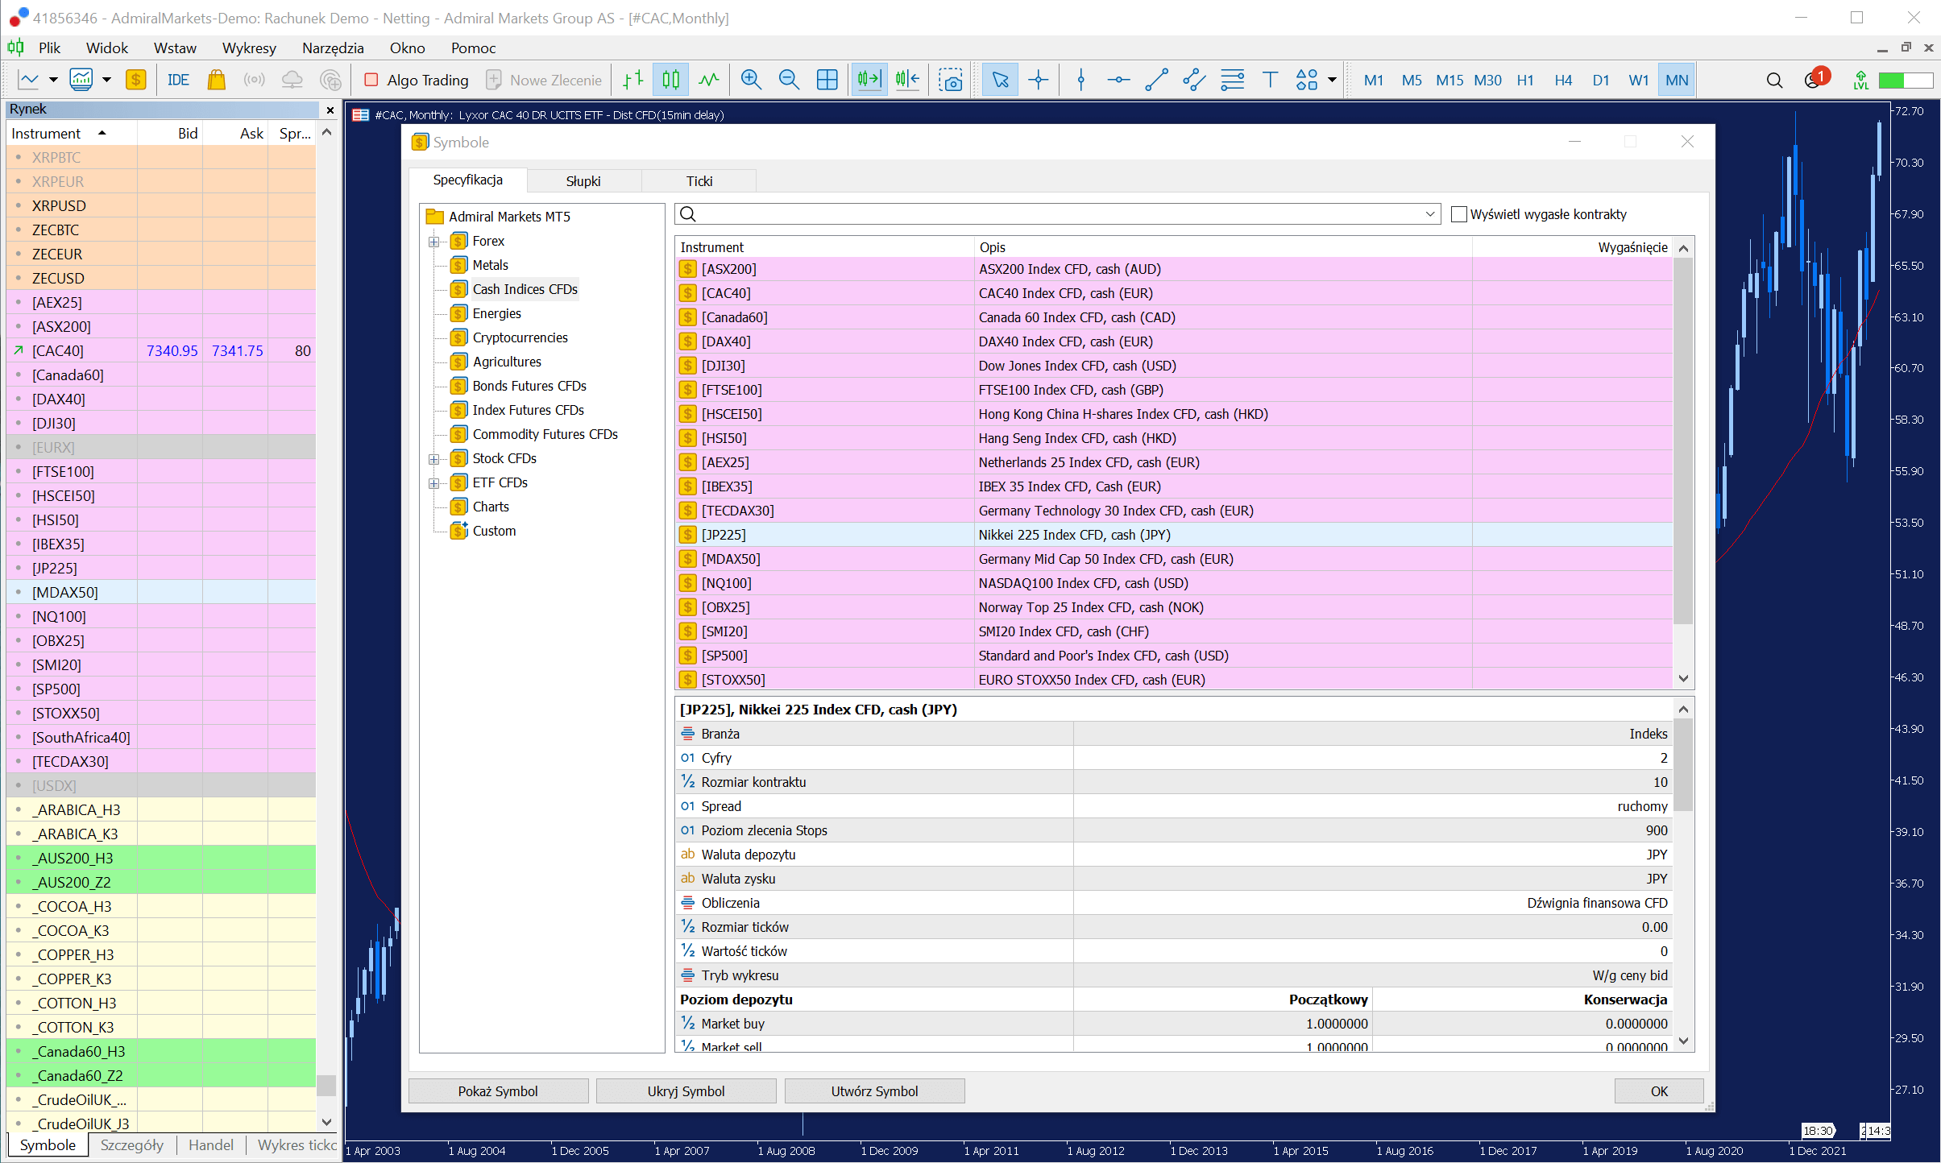Switch to D1 timeframe
Viewport: 1941px width, 1163px height.
point(1601,80)
